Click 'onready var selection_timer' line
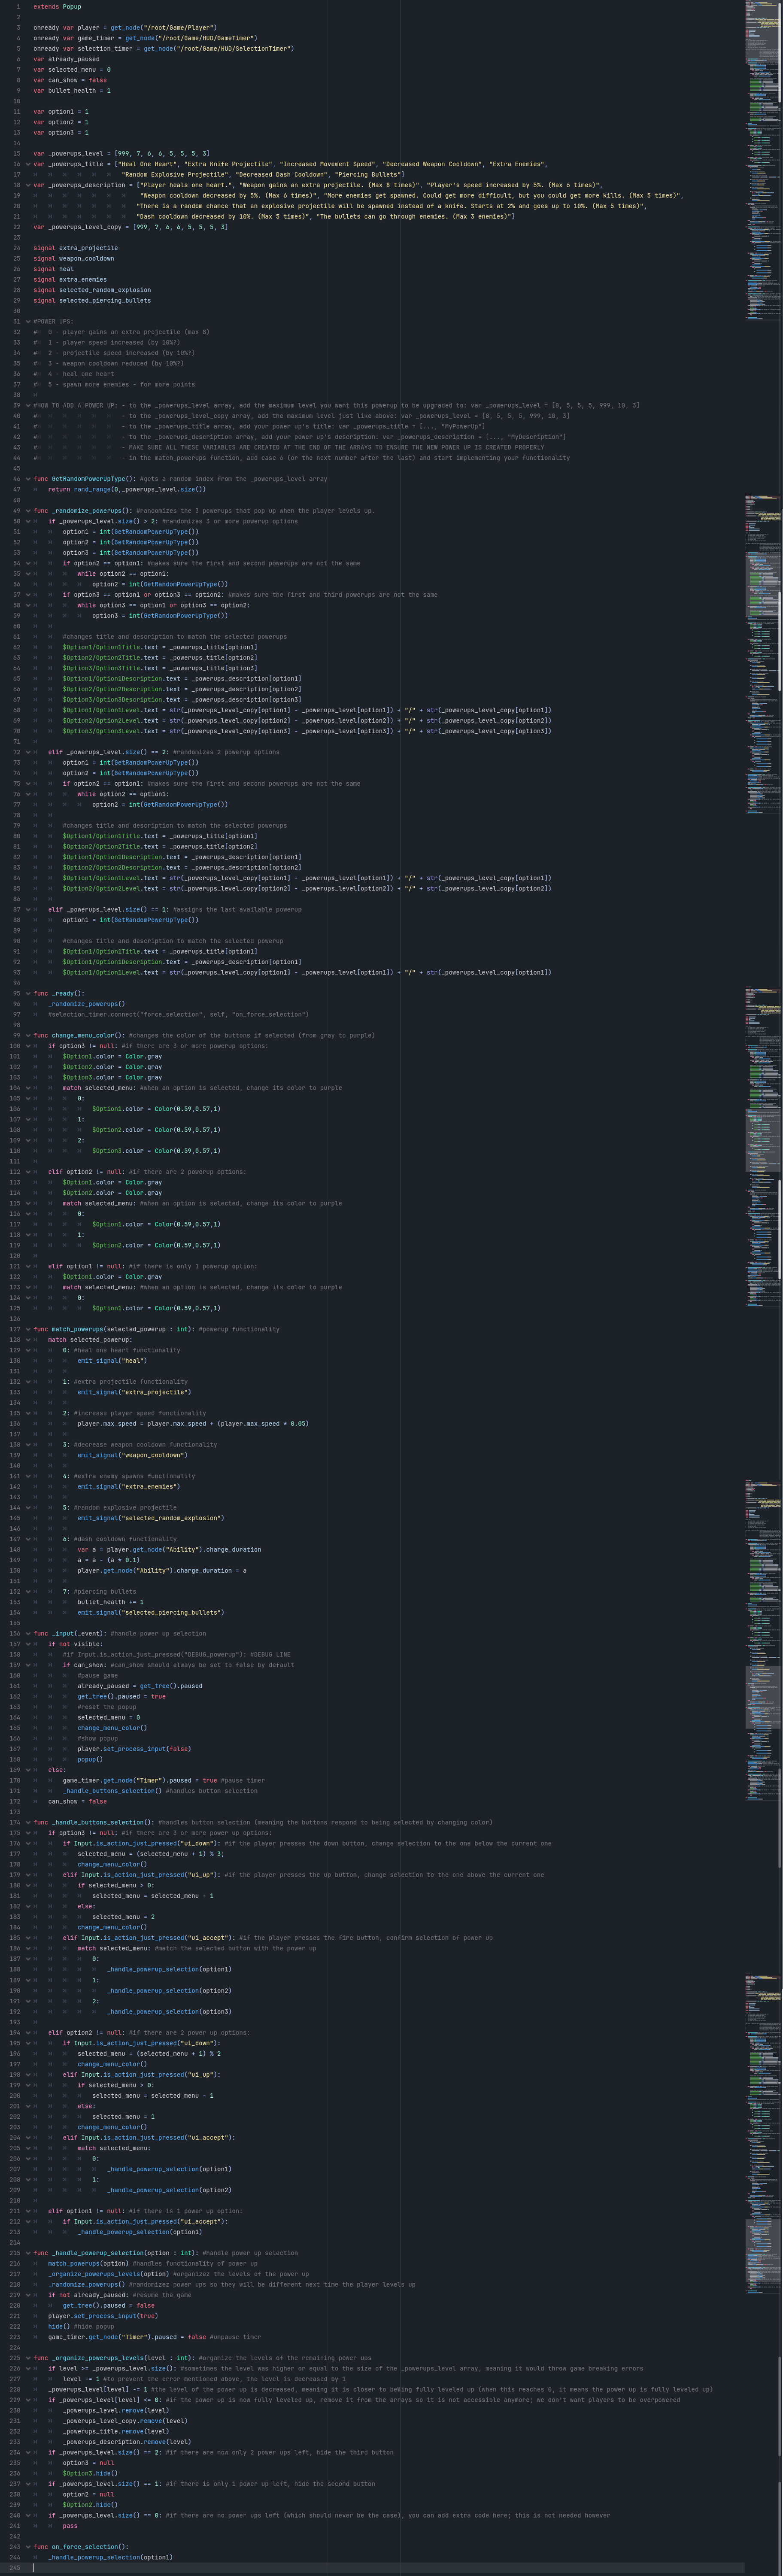Image resolution: width=783 pixels, height=2576 pixels. 163,49
